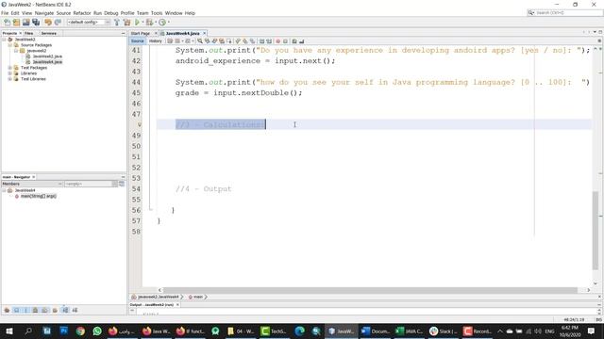Click the editor vertical scrollbar

tap(596, 231)
